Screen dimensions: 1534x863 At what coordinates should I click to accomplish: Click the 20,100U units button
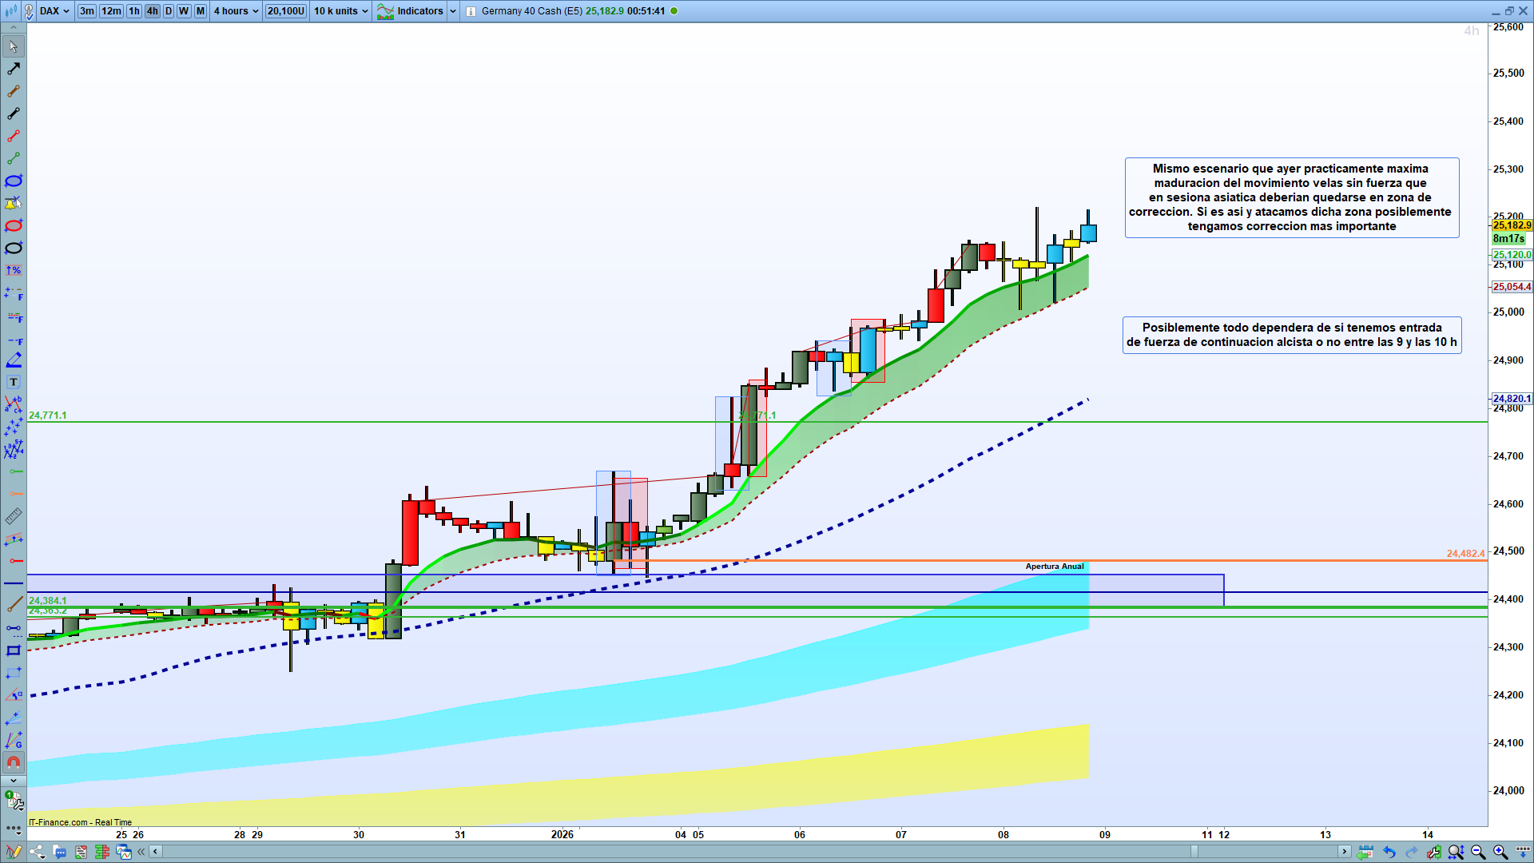286,11
